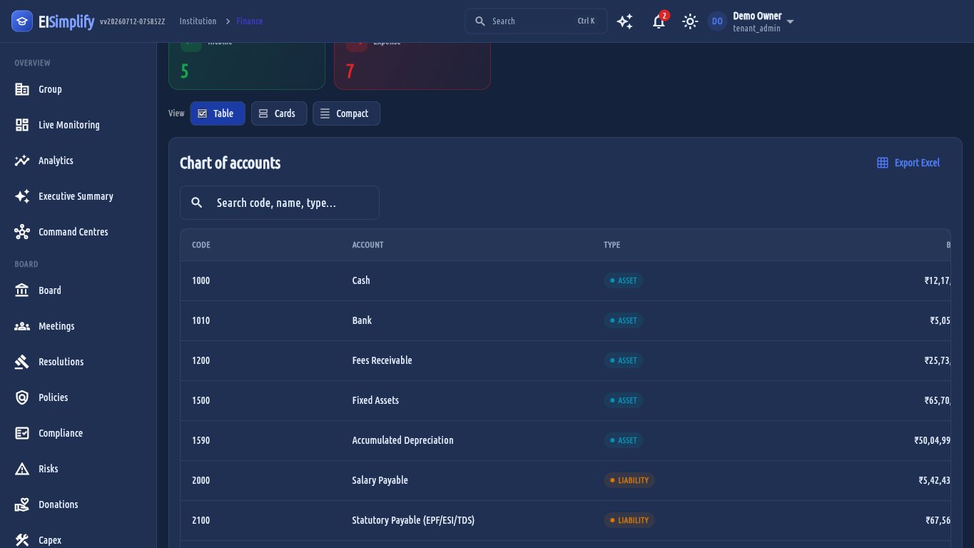This screenshot has height=548, width=974.
Task: Switch to Cards view
Action: click(x=279, y=113)
